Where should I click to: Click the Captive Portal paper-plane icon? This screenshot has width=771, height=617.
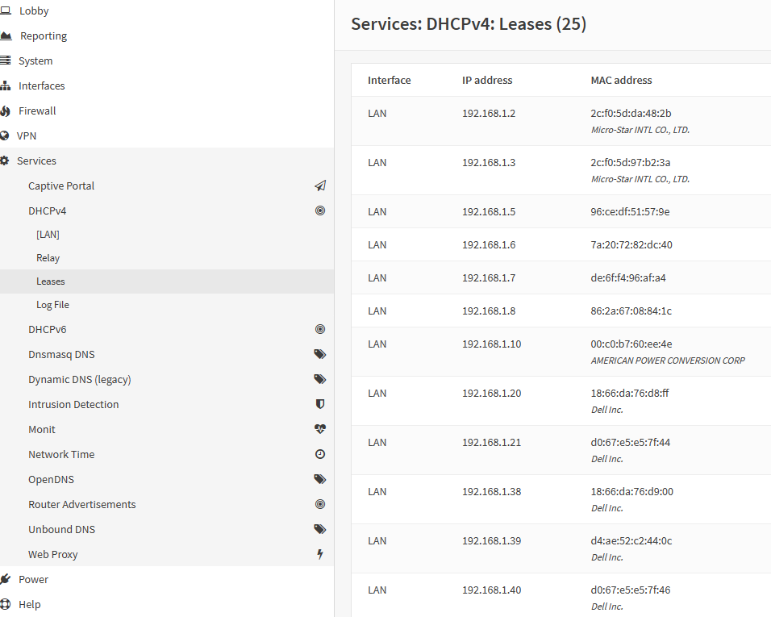point(320,186)
